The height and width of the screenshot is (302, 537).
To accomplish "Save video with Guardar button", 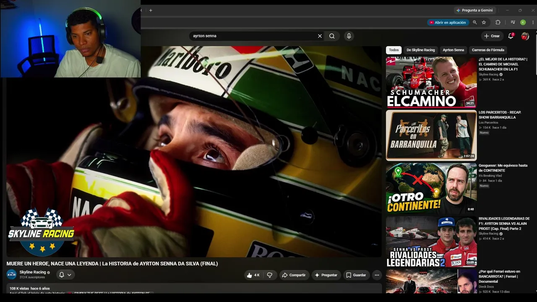I will pos(356,275).
